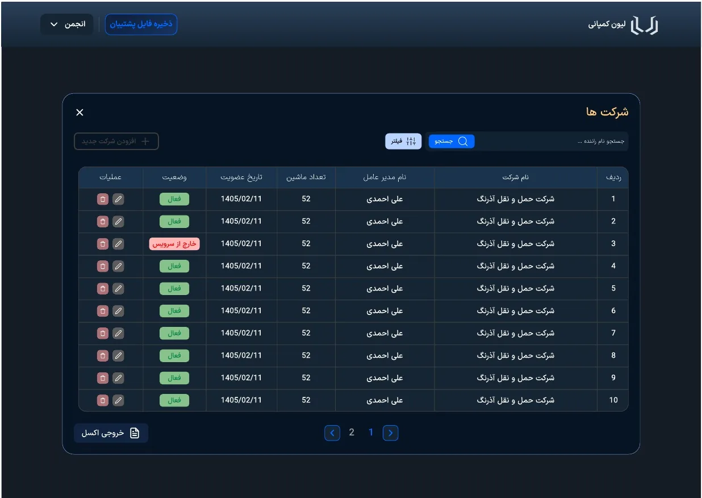The height and width of the screenshot is (498, 702).
Task: Open the انجمن dropdown menu
Action: point(67,24)
